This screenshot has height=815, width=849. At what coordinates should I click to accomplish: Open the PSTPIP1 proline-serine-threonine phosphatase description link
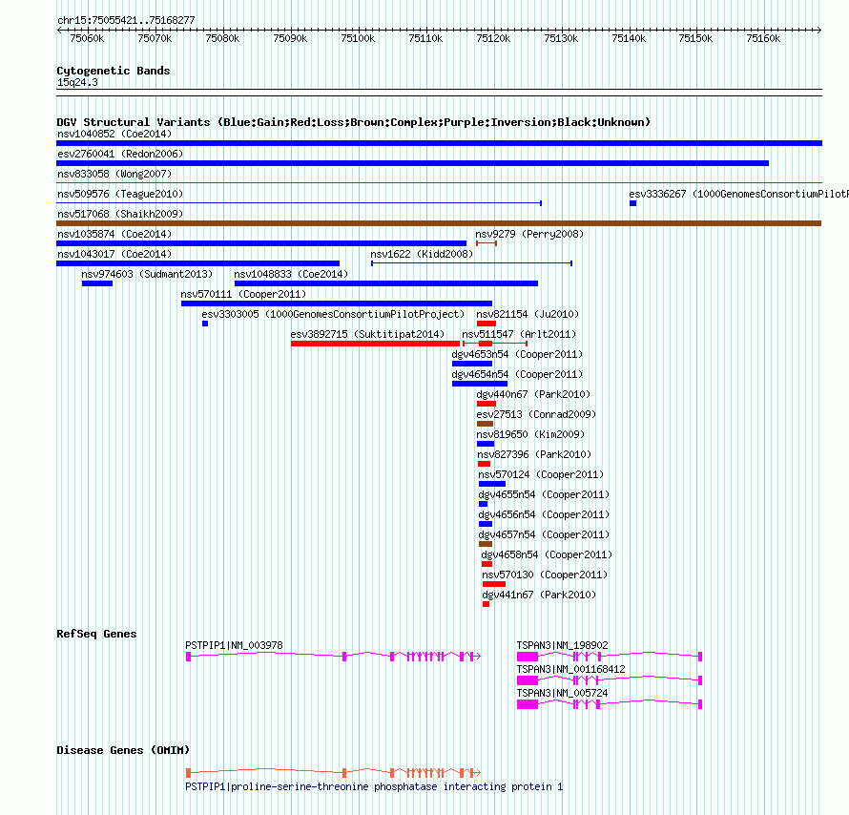point(374,786)
